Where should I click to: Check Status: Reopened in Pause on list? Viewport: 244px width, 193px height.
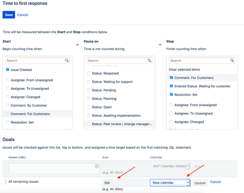tap(89, 73)
